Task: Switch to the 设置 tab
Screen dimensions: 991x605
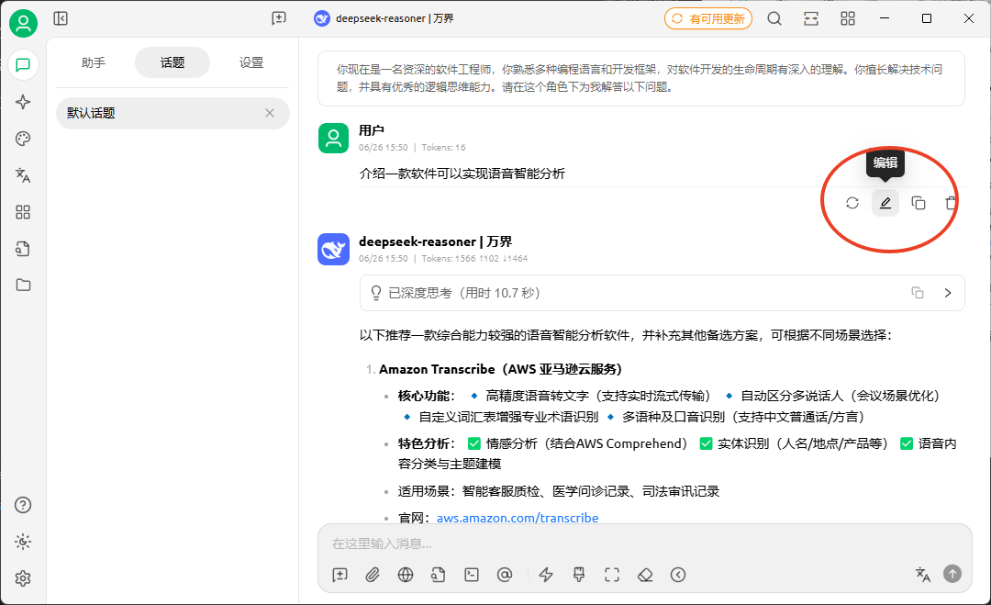Action: click(251, 62)
